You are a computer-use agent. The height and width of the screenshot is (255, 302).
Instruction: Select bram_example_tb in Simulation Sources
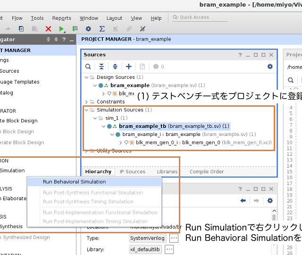click(143, 126)
